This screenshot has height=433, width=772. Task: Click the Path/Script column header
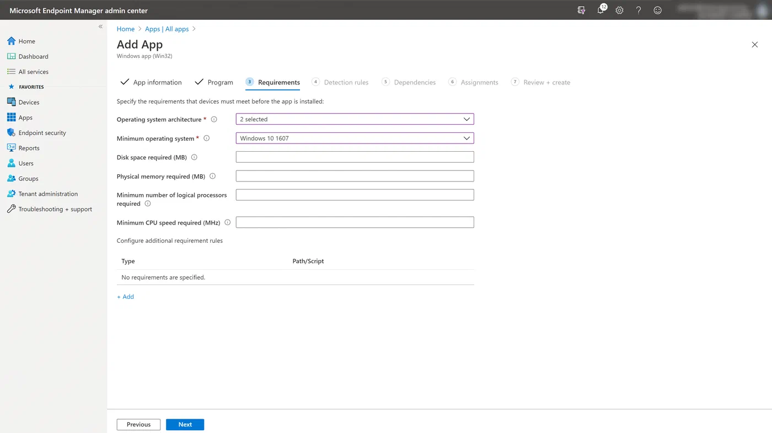click(x=308, y=261)
